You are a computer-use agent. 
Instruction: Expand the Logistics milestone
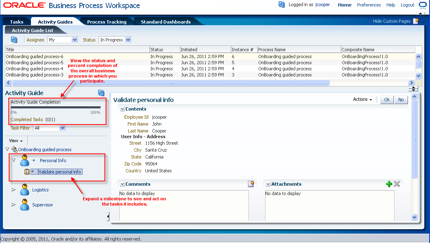pos(13,190)
